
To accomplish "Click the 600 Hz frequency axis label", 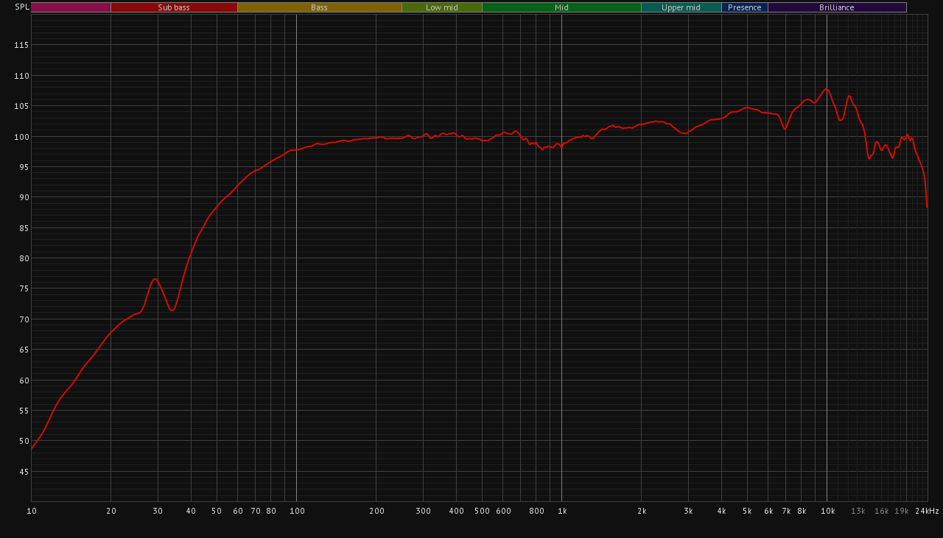I will point(503,511).
